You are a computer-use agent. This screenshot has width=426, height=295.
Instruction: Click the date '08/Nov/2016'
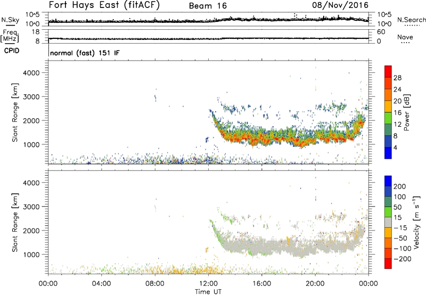pyautogui.click(x=340, y=5)
